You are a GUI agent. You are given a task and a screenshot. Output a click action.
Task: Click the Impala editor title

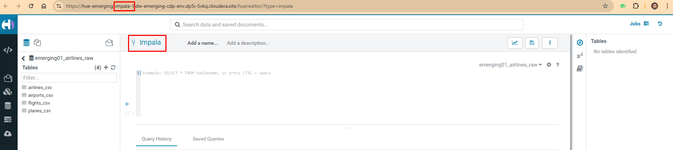(150, 43)
